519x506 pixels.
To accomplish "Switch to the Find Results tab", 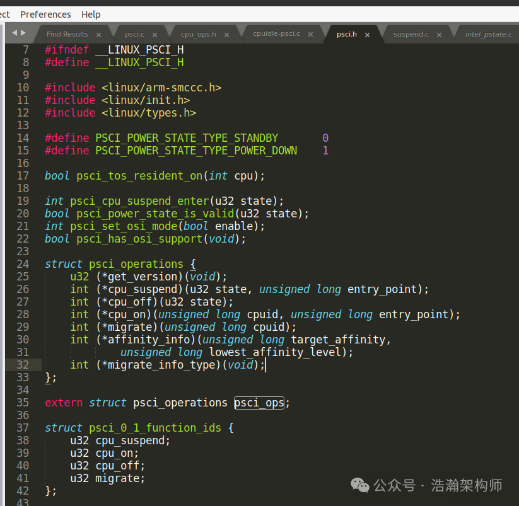I will click(67, 34).
